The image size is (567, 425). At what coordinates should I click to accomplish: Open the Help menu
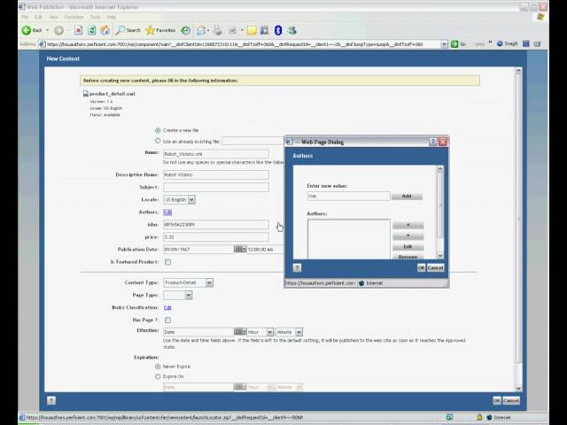coord(112,17)
